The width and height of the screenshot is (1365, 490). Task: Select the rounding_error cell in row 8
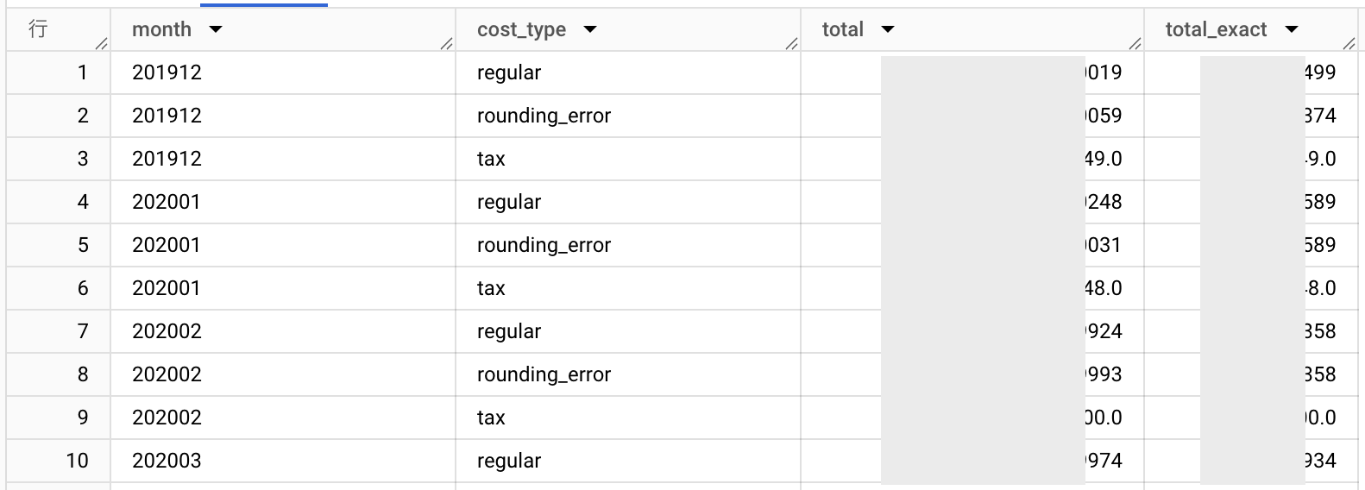tap(544, 374)
